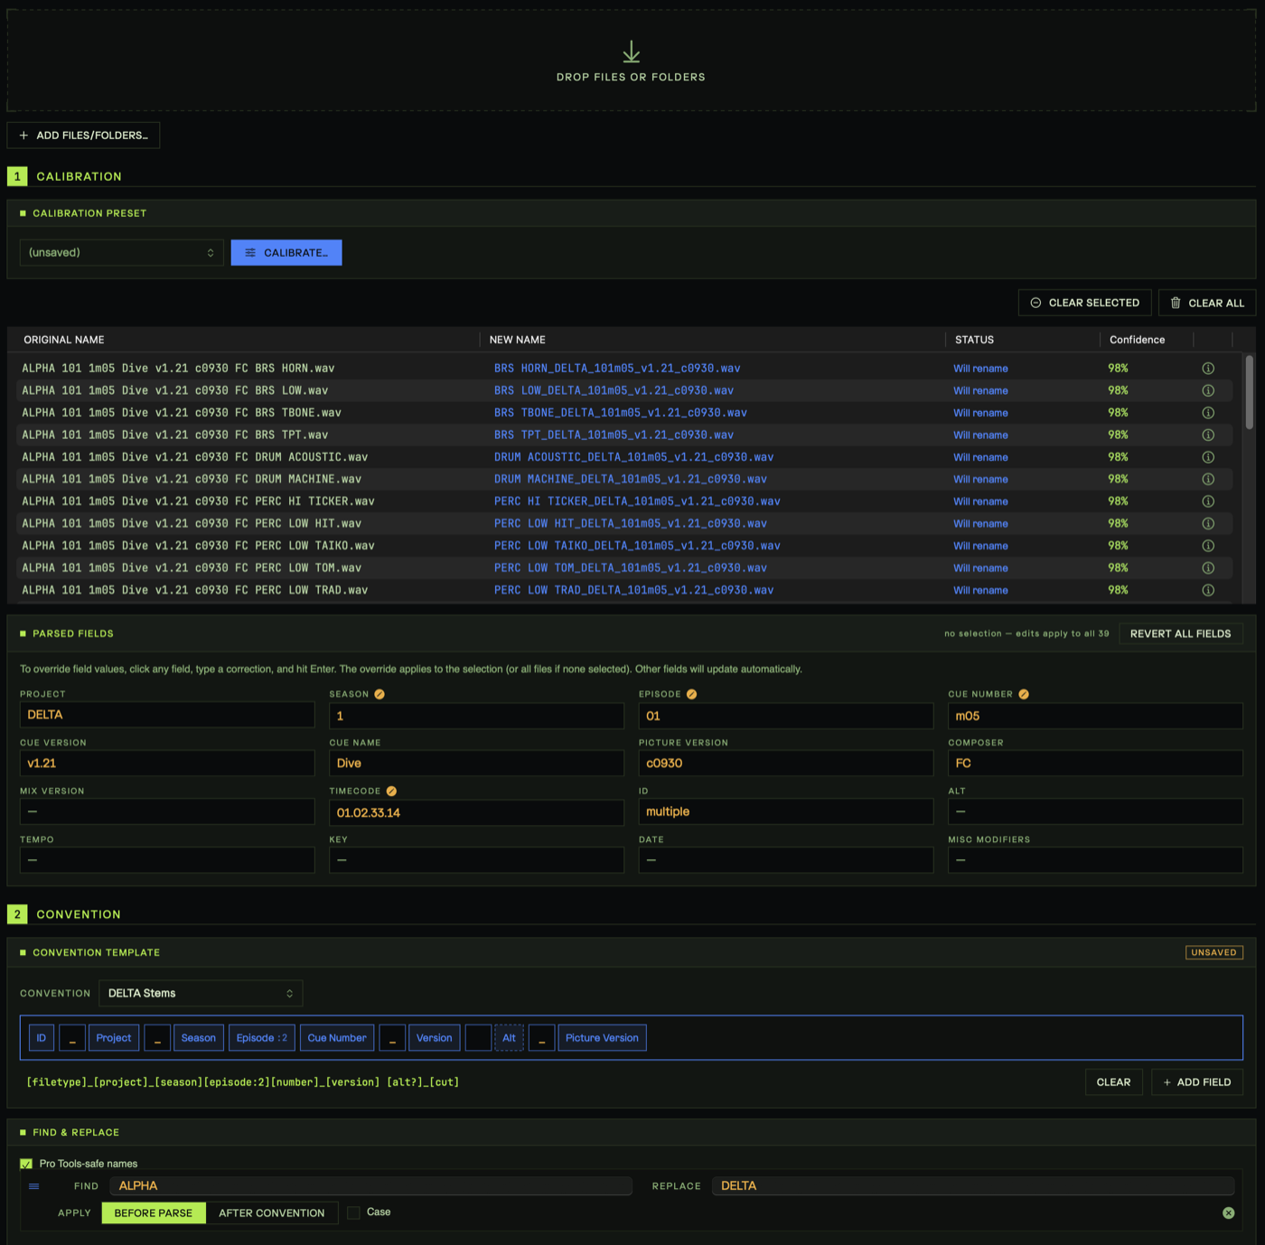Clear the convention template
This screenshot has height=1245, width=1265.
click(1113, 1082)
